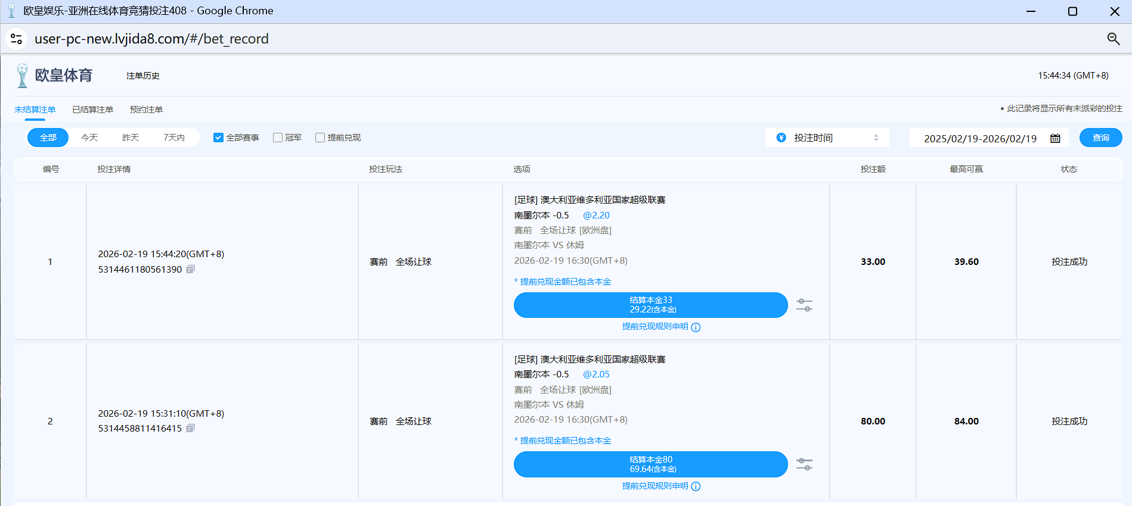
Task: Open cash-out slider settings for first bet
Action: 804,305
